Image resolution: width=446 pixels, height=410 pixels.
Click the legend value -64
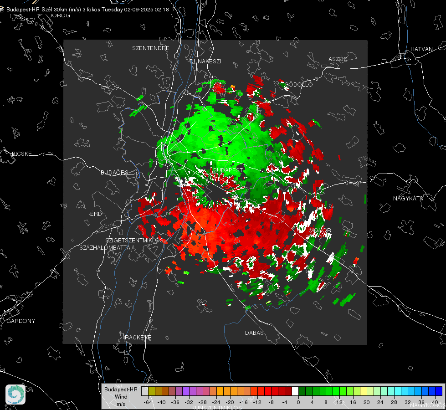click(x=148, y=402)
